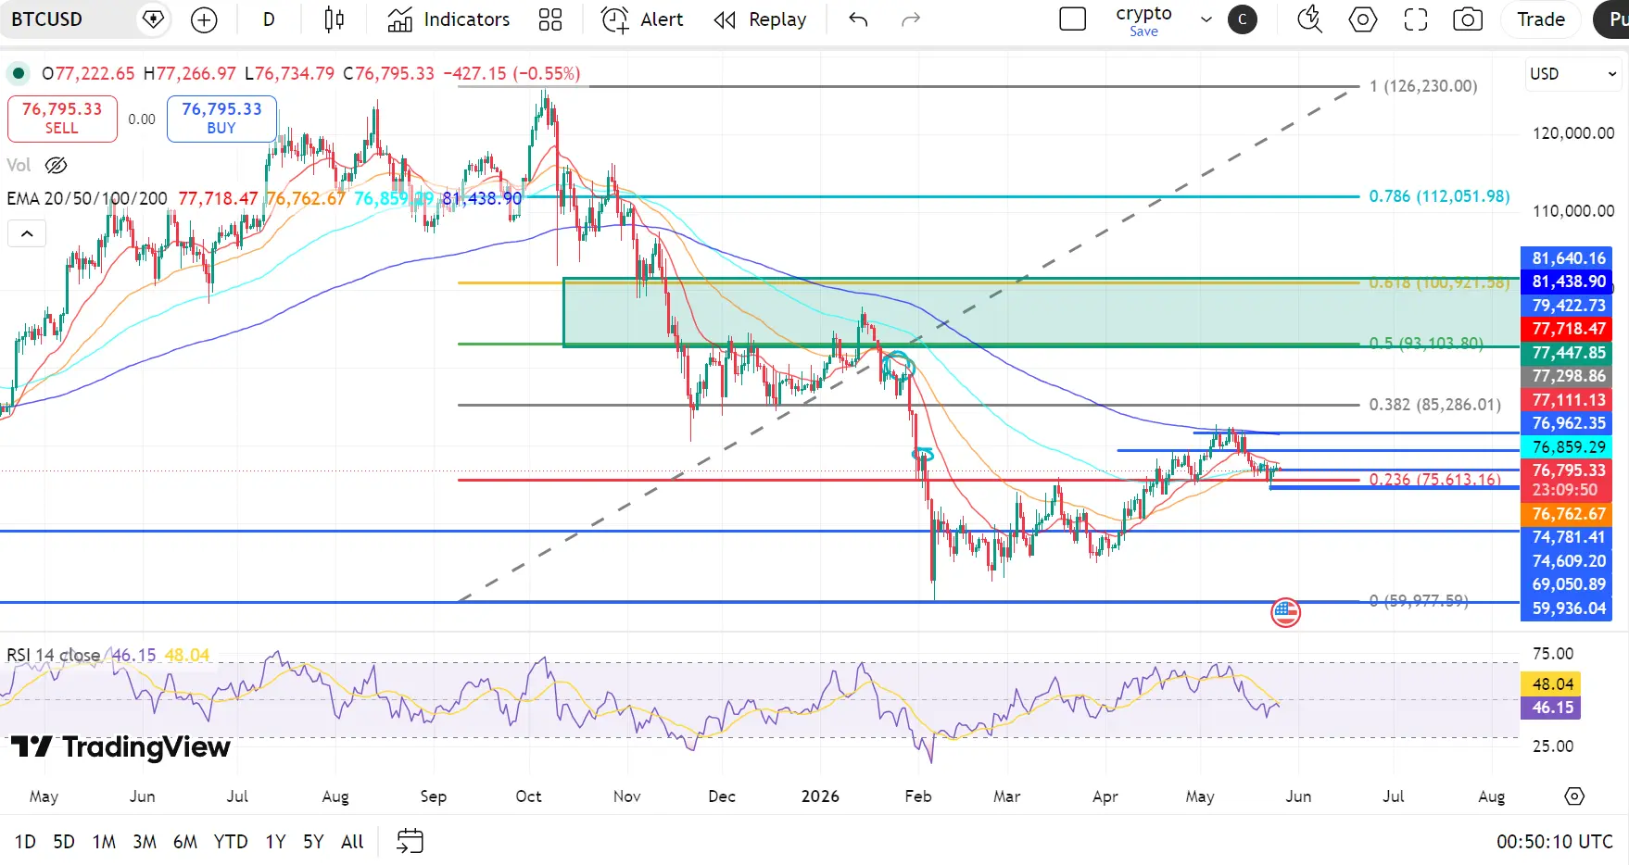Image resolution: width=1629 pixels, height=865 pixels.
Task: Click the RSI 46.15 purple value label
Action: click(1553, 708)
